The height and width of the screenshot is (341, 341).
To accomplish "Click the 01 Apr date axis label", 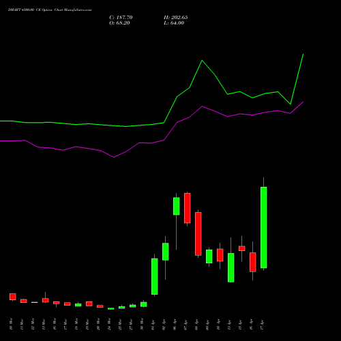I will click(153, 325).
